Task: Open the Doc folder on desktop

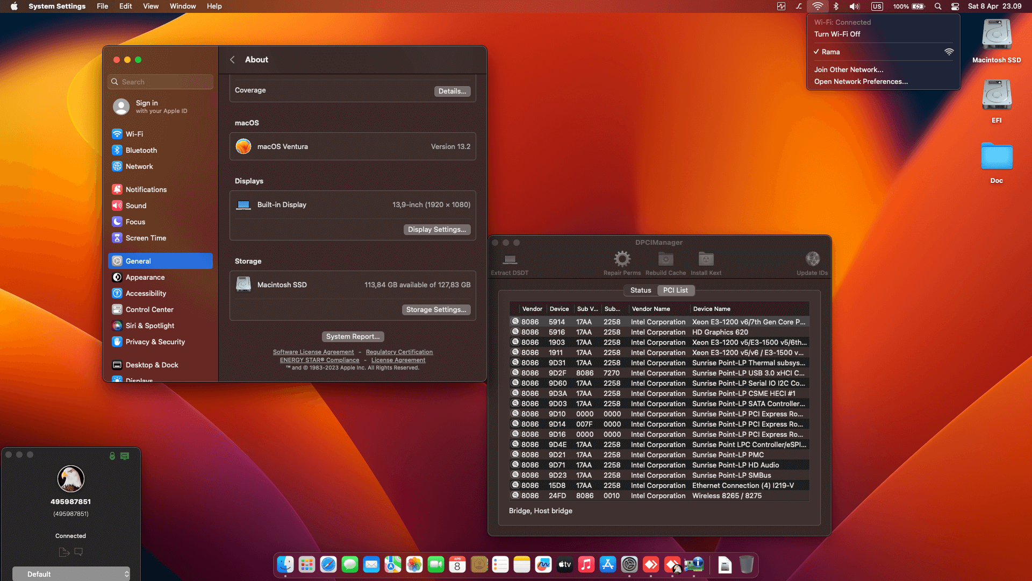Action: coord(997,162)
